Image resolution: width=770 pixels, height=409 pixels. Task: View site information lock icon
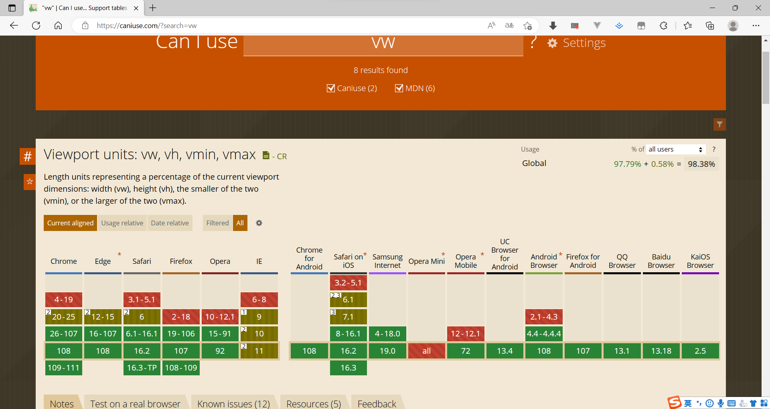pos(85,26)
